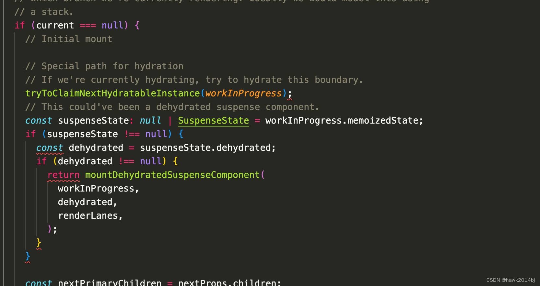540x286 pixels.
Task: Click the 'if (dehydrated !== null)' condition
Action: pyautogui.click(x=101, y=161)
